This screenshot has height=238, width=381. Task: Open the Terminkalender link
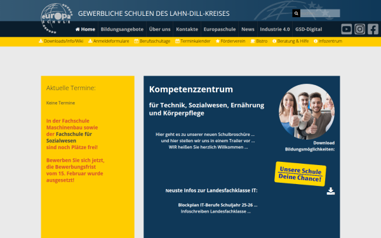pyautogui.click(x=193, y=41)
